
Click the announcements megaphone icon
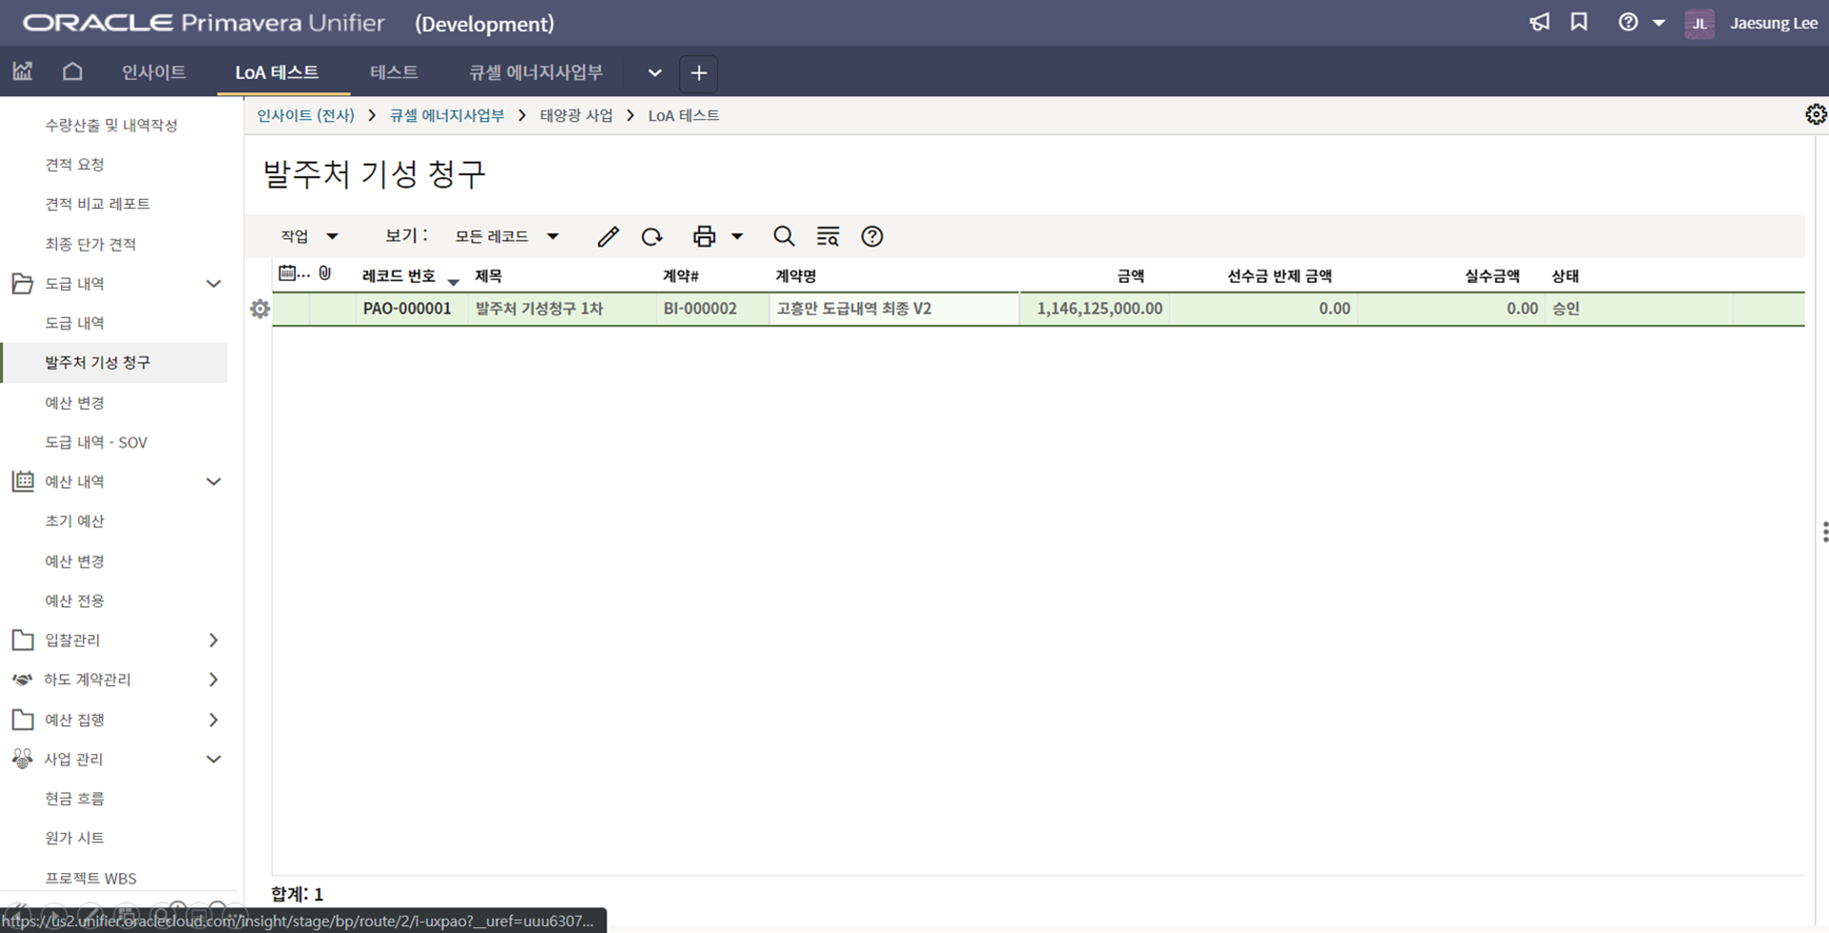pos(1539,23)
